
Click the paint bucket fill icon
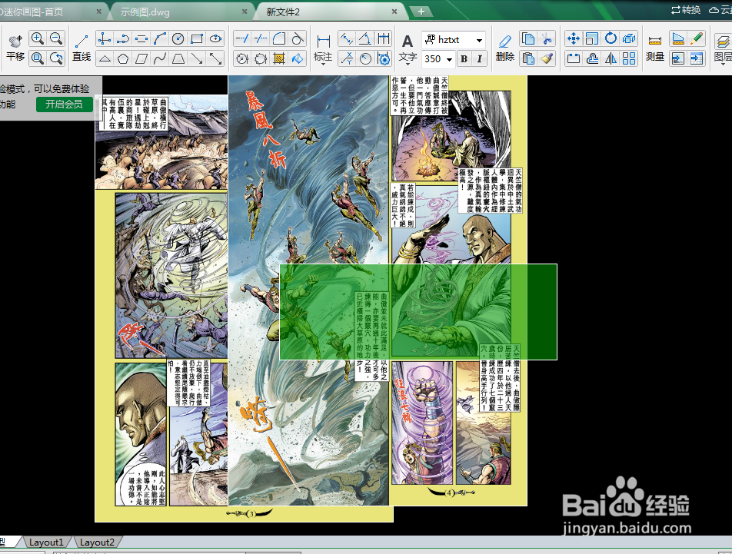point(298,58)
